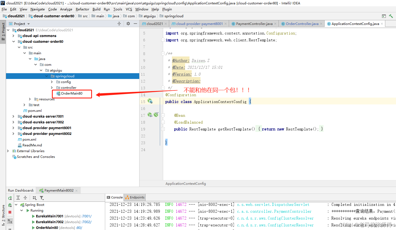Open the :7001/ link for EurekaMain7001
The image size is (396, 230).
pyautogui.click(x=87, y=216)
